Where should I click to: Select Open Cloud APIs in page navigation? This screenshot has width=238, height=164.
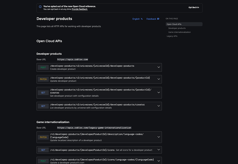coord(184,24)
